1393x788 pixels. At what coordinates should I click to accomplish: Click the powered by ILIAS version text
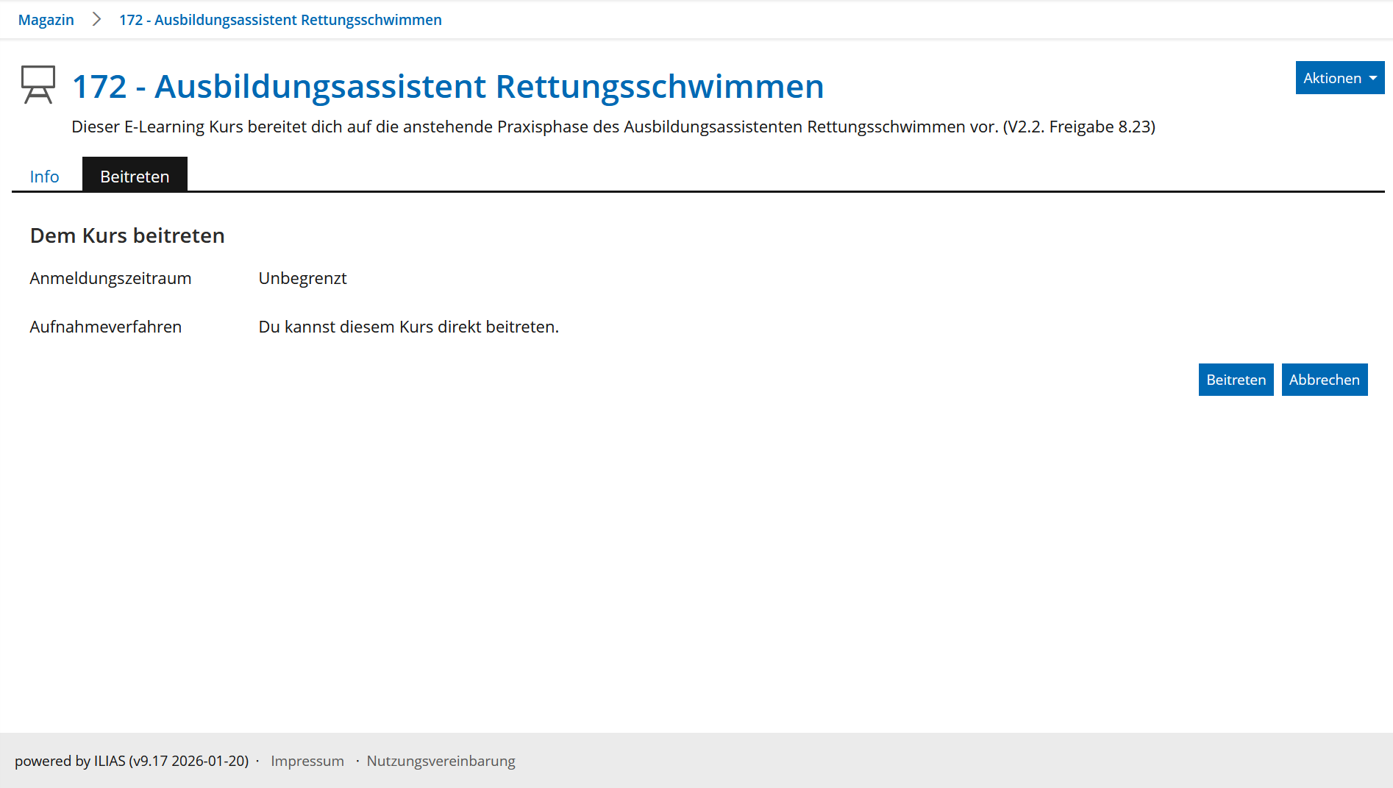click(132, 761)
